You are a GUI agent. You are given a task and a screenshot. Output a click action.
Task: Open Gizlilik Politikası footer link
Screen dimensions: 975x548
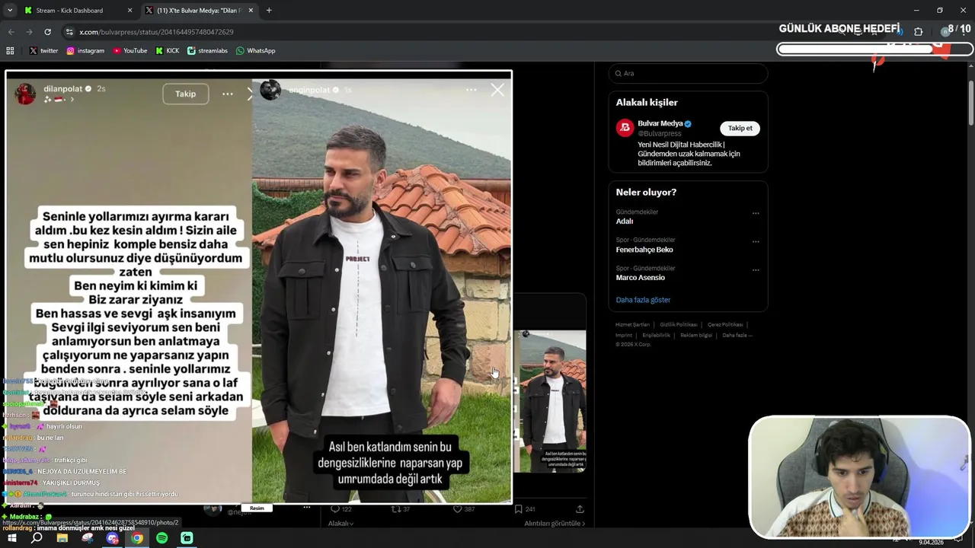tap(678, 325)
